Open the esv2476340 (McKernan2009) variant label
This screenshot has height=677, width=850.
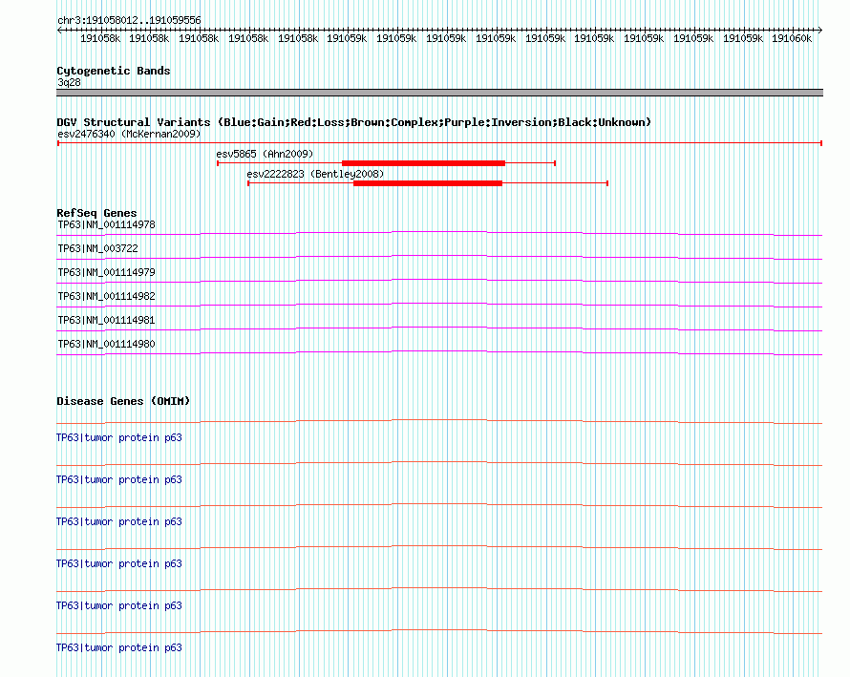point(129,134)
